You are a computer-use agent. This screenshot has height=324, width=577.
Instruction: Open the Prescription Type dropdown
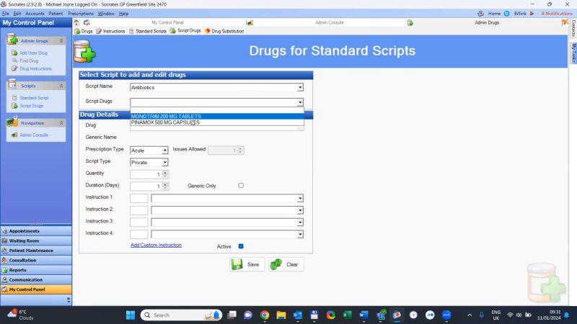165,150
